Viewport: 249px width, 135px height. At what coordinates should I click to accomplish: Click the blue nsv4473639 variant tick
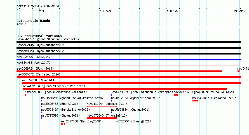111,95
